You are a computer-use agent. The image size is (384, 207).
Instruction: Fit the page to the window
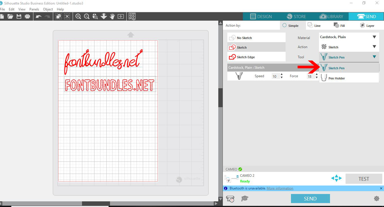(x=121, y=16)
